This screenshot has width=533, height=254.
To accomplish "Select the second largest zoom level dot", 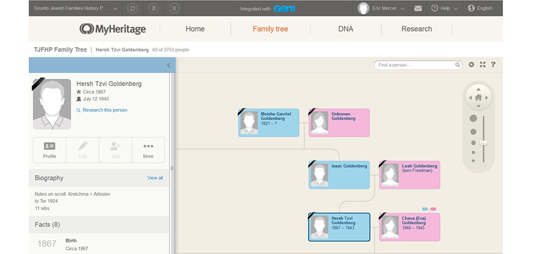I will pyautogui.click(x=473, y=131).
